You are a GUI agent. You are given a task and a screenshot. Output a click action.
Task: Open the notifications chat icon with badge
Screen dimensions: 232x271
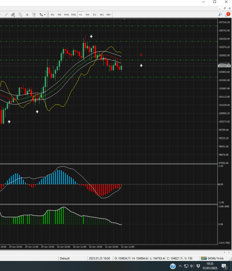pos(227,14)
